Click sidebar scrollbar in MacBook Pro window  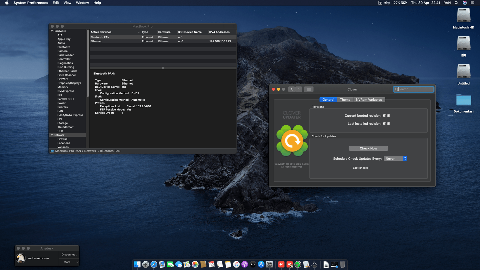pos(87,63)
